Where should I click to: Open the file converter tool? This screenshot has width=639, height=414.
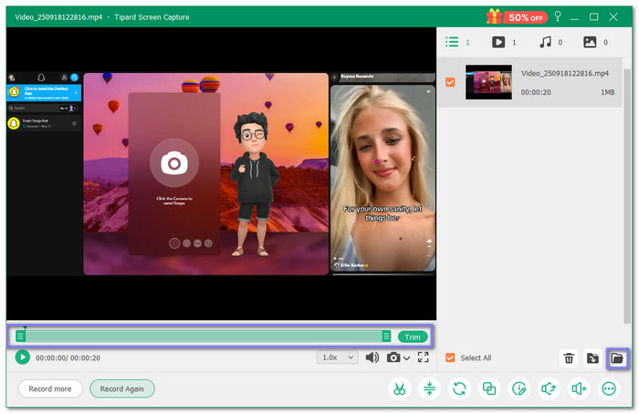click(459, 388)
